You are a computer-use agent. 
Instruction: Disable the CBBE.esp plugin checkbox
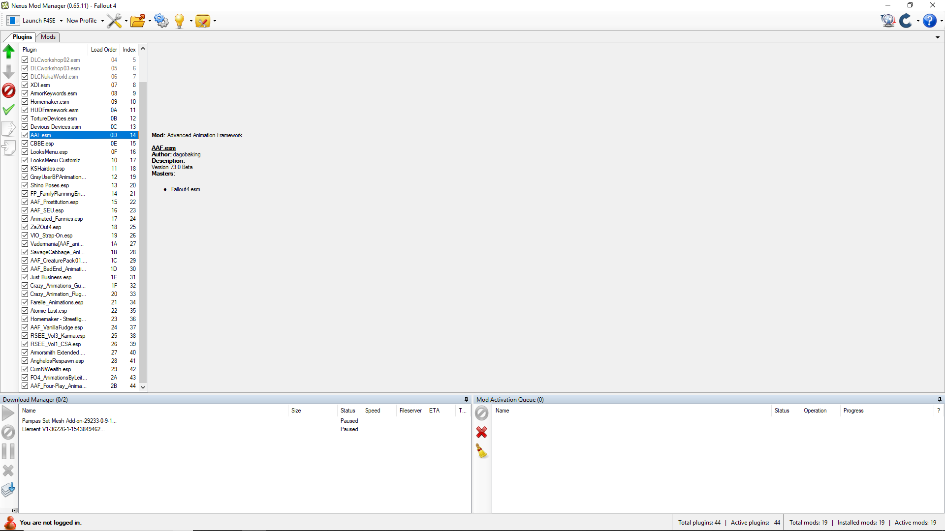25,144
